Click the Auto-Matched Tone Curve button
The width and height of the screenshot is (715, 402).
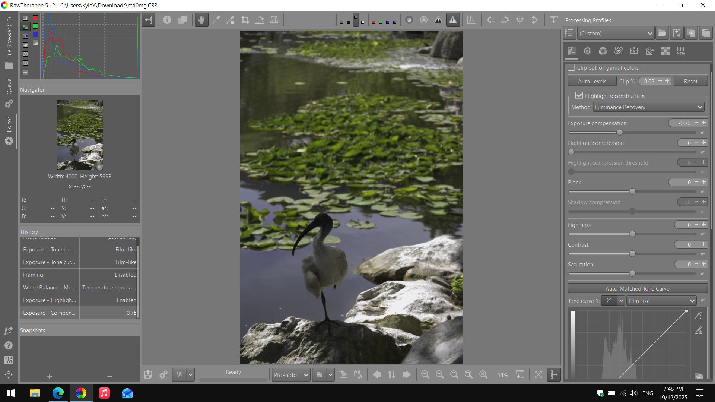click(x=638, y=288)
